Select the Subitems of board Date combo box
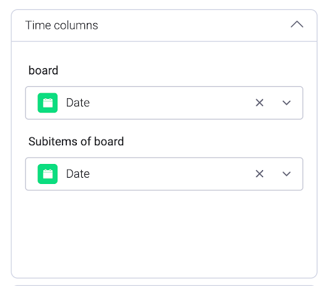The image size is (320, 286). (x=164, y=174)
